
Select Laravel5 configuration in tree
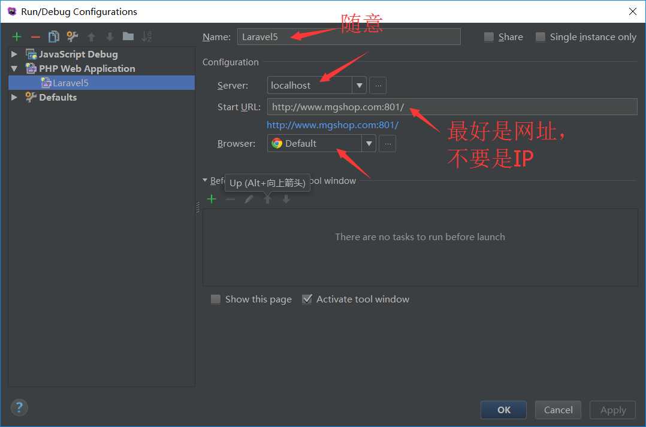[x=101, y=83]
